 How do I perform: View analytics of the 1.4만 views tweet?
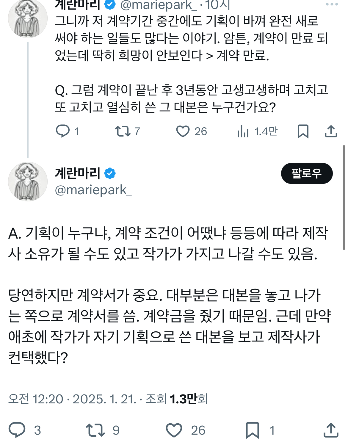243,131
